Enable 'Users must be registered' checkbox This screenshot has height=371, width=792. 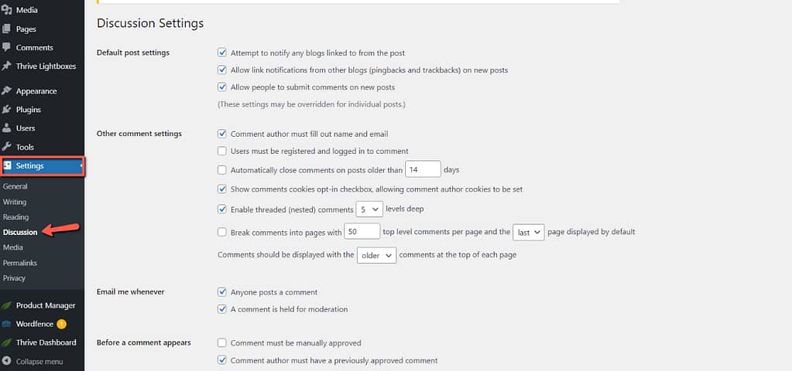tap(221, 151)
